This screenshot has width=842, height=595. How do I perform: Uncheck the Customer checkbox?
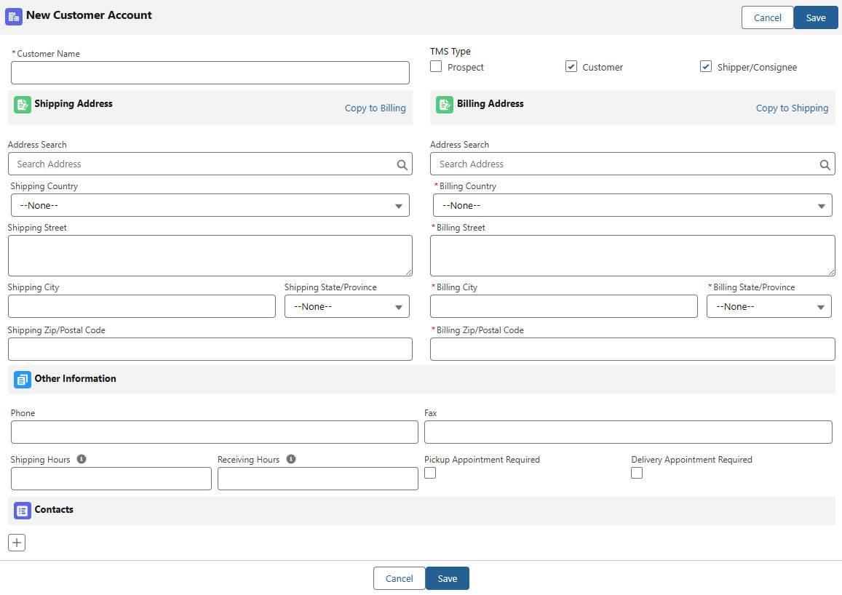[571, 66]
